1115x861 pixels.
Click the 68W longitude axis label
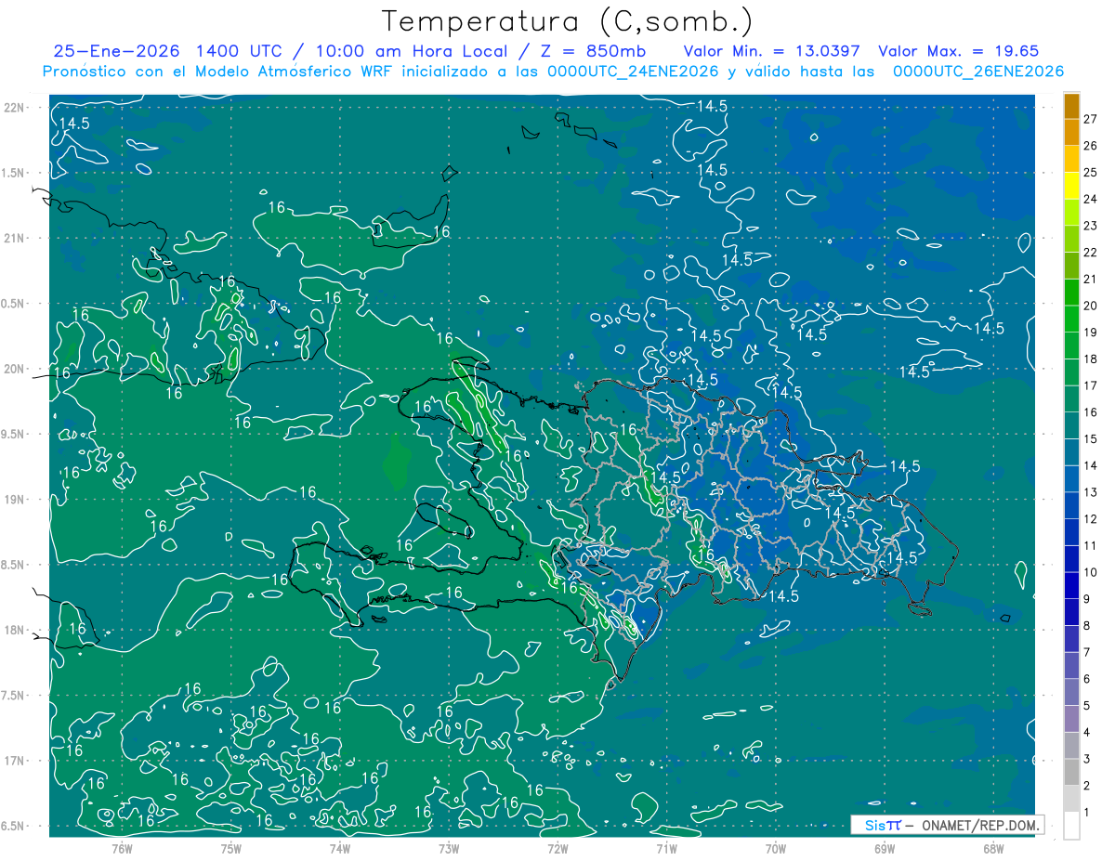pos(993,848)
